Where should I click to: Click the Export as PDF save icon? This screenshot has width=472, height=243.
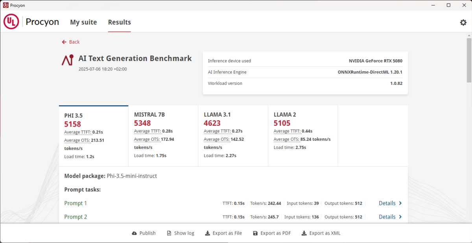pyautogui.click(x=255, y=233)
